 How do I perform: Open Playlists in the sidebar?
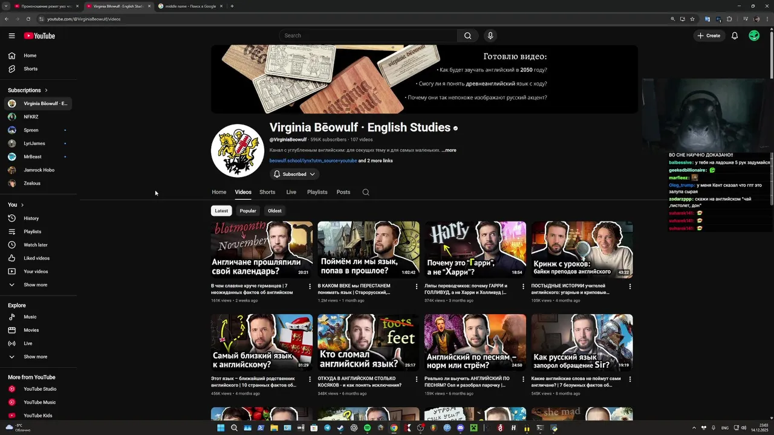coord(39,231)
